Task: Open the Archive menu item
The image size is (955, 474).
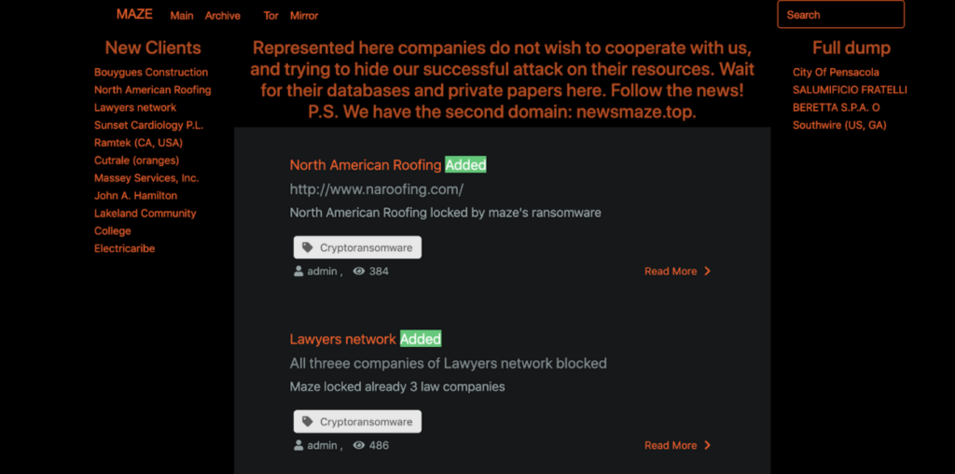Action: (x=222, y=16)
